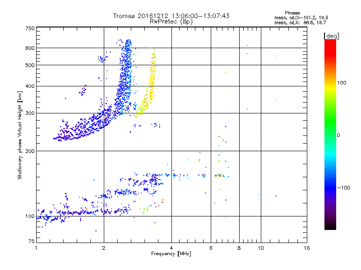Image resolution: width=361 pixels, height=270 pixels.
Task: Click the colorbar '-100' tick label
Action: click(343, 188)
